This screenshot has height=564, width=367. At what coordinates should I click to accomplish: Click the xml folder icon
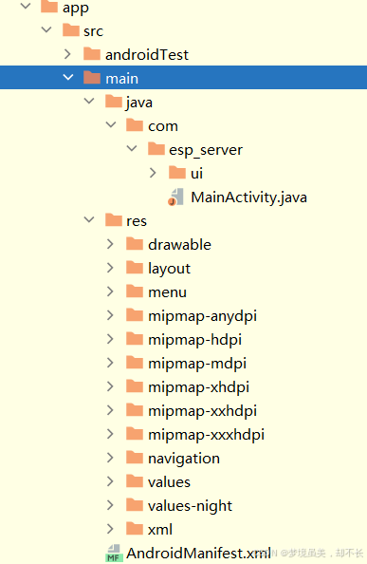point(135,529)
